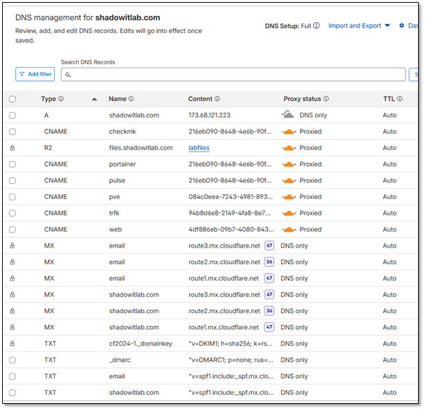Click the orange Proxied cloud on the web row

289,230
